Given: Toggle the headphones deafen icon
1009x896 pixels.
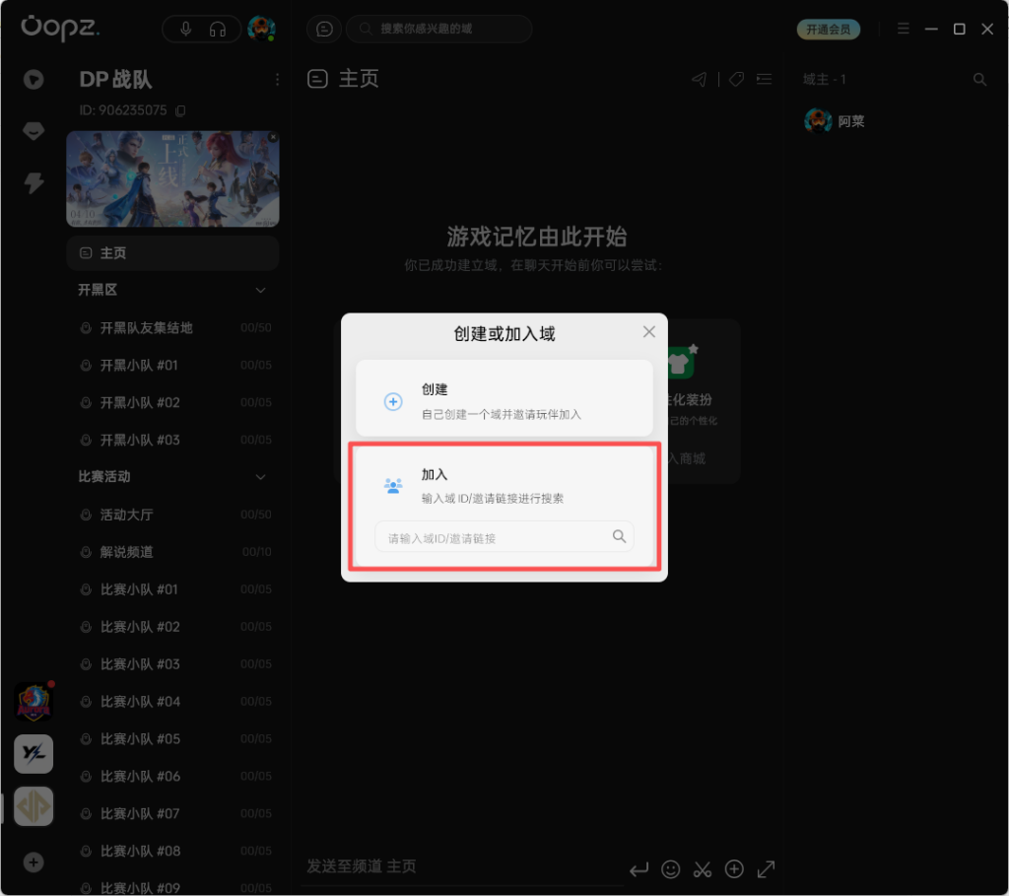Looking at the screenshot, I should (218, 29).
